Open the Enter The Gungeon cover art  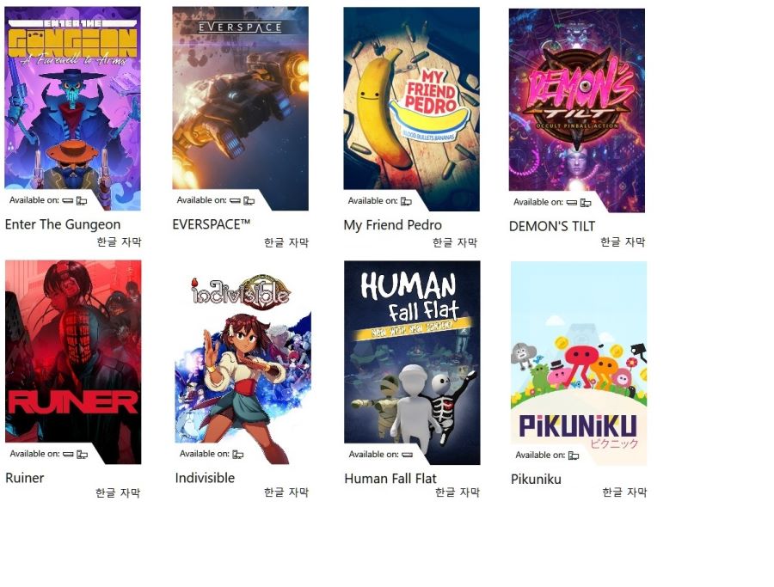tap(72, 108)
